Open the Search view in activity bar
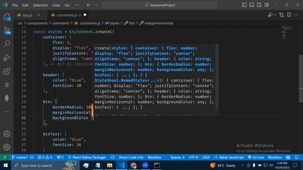Screen dimensions: 303x170 [7, 44]
